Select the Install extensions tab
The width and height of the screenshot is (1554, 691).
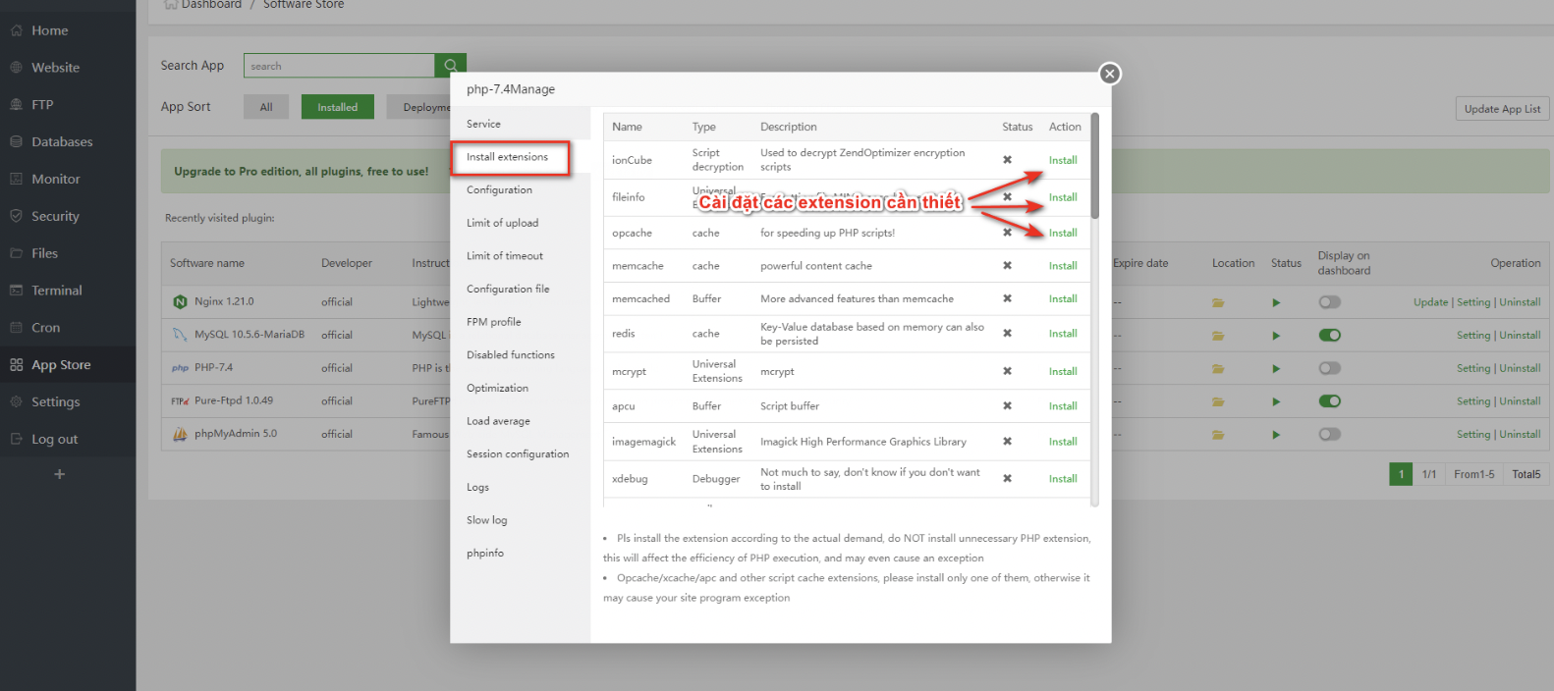point(508,157)
